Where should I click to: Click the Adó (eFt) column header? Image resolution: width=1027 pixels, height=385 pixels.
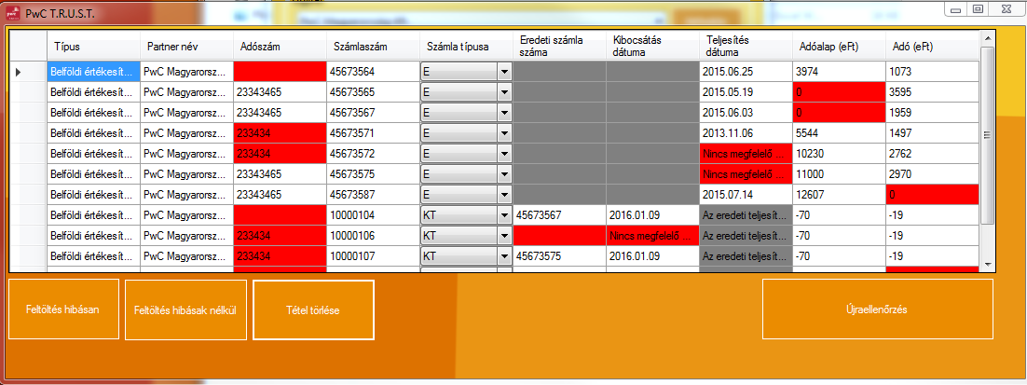pos(932,47)
